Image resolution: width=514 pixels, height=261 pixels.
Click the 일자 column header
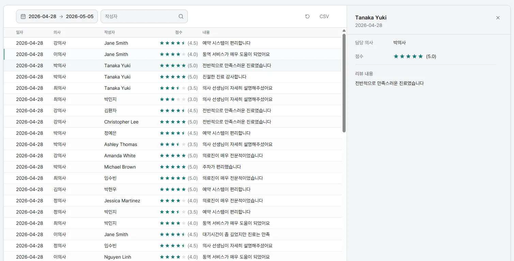point(19,32)
